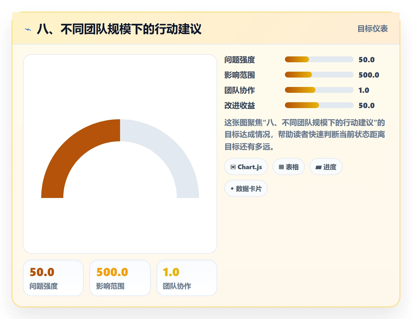This screenshot has height=319, width=412.
Task: Click the 500.0 value beside 影响范围 bar
Action: (369, 75)
